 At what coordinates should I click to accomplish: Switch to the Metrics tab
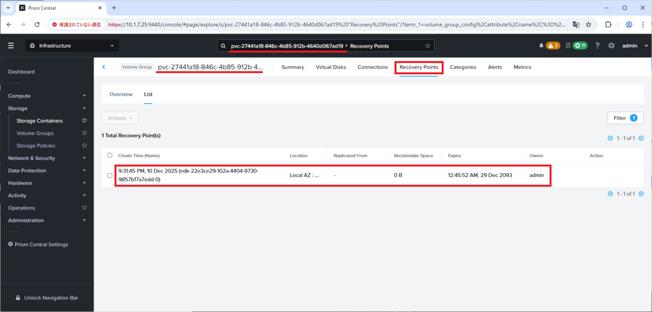click(522, 67)
